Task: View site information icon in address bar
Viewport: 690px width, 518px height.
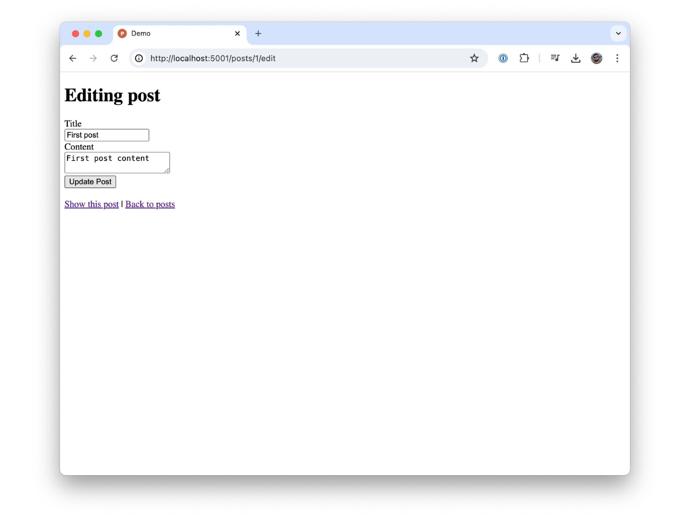Action: [x=139, y=58]
